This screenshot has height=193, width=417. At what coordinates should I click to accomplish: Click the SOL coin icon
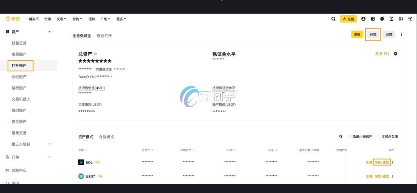[x=81, y=162]
